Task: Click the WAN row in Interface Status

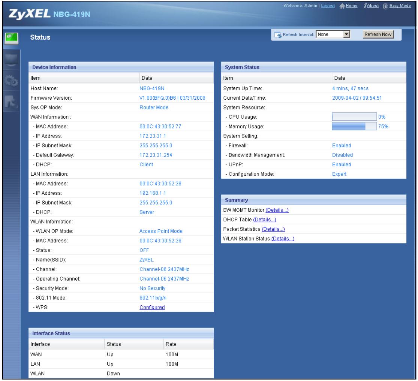Action: click(x=121, y=355)
